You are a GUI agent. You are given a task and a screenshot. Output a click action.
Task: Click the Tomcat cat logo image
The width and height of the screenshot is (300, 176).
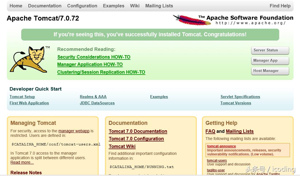[x=29, y=59]
